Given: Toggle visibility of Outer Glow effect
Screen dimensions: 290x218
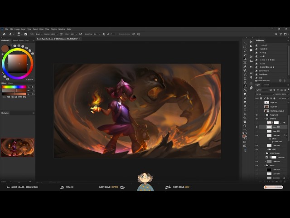Looking at the screenshot, I should pyautogui.click(x=273, y=142).
